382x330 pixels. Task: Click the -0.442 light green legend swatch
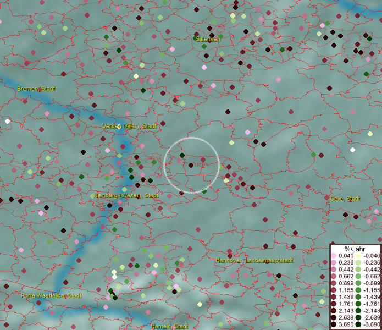tap(358, 269)
